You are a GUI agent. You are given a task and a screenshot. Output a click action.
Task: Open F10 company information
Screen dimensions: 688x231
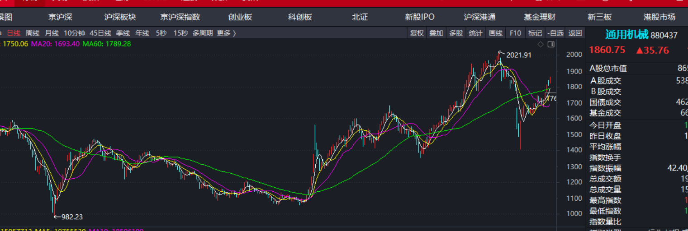point(515,33)
